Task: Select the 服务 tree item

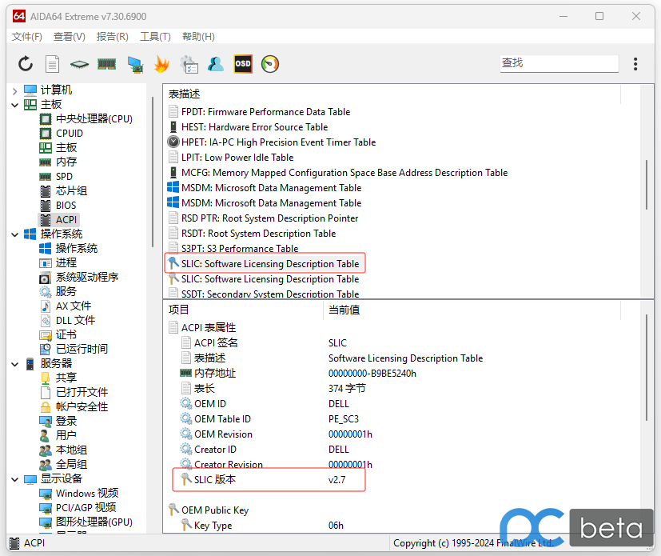Action: click(x=58, y=291)
